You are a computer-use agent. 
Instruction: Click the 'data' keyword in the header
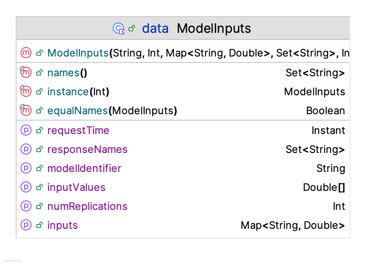(x=155, y=29)
